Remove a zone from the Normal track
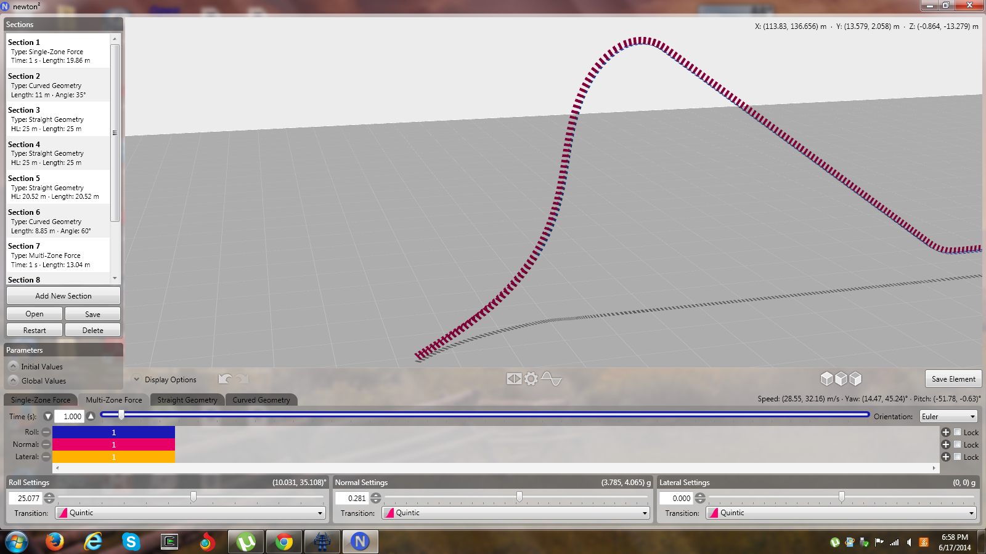Screen dimensions: 986x554 coord(46,444)
